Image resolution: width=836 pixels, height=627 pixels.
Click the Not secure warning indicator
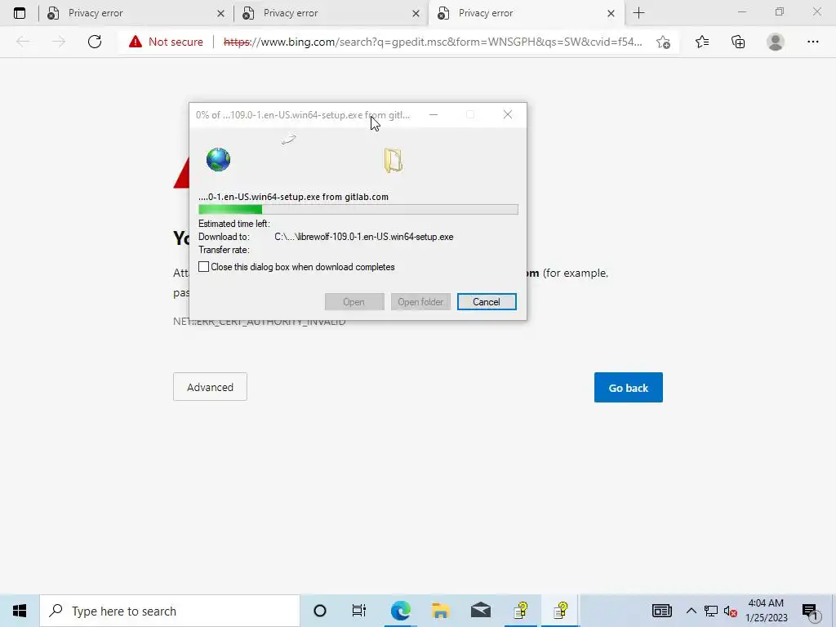(x=166, y=42)
